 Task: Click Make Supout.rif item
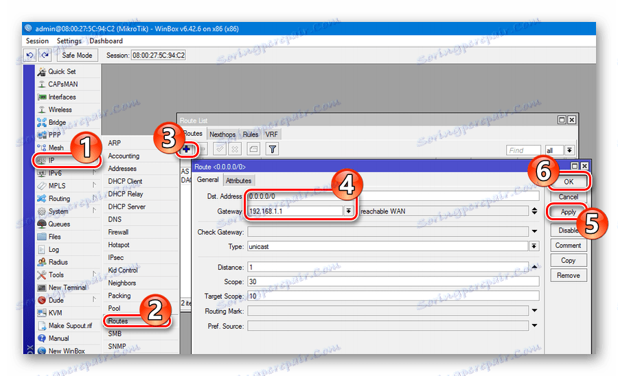[68, 326]
